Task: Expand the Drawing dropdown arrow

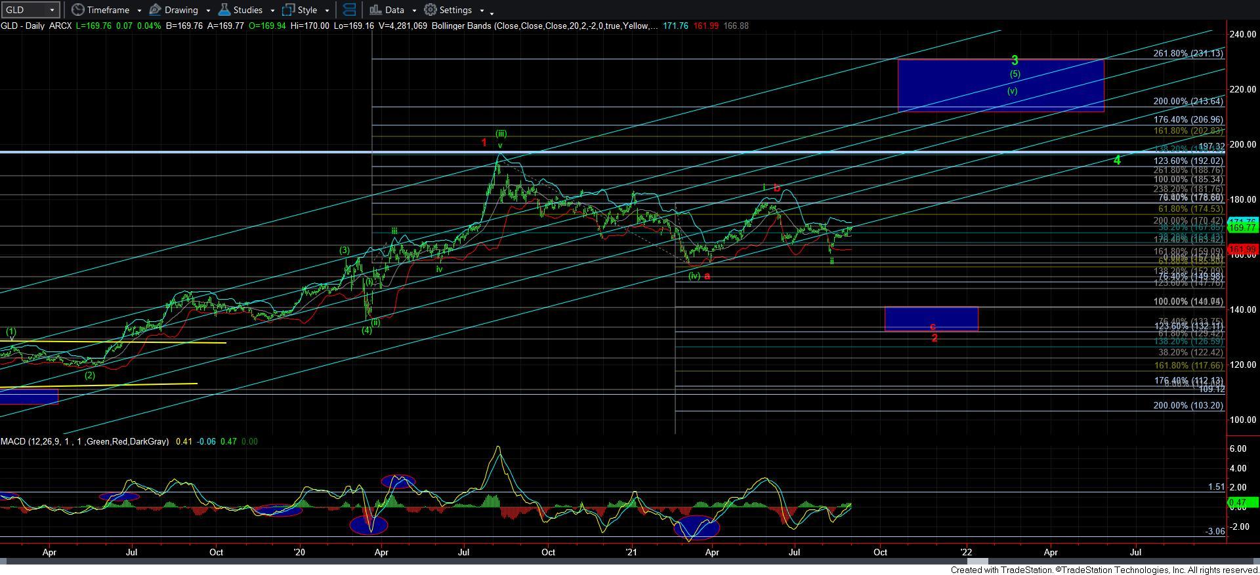Action: point(208,10)
